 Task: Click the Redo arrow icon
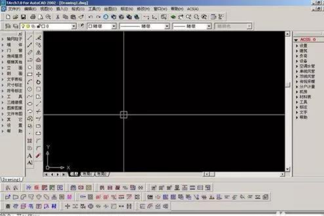tap(98, 17)
